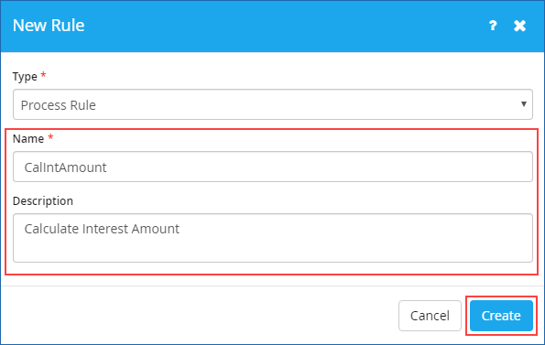Close the New Rule dialog with X
545x345 pixels.
click(x=519, y=26)
